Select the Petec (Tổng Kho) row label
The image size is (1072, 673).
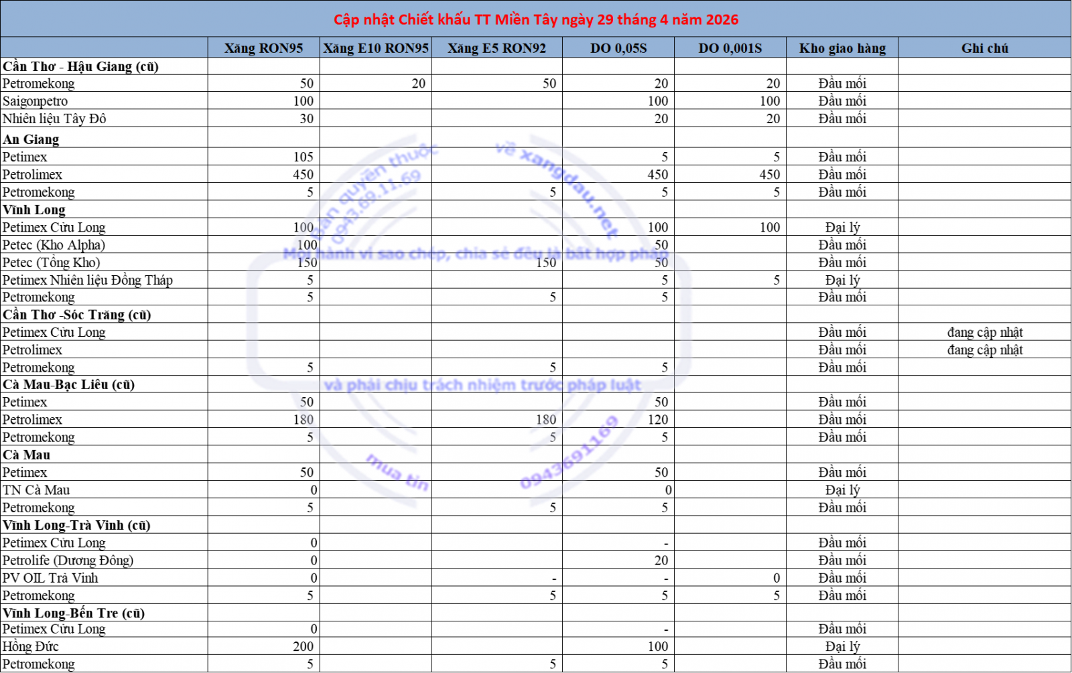tap(51, 263)
